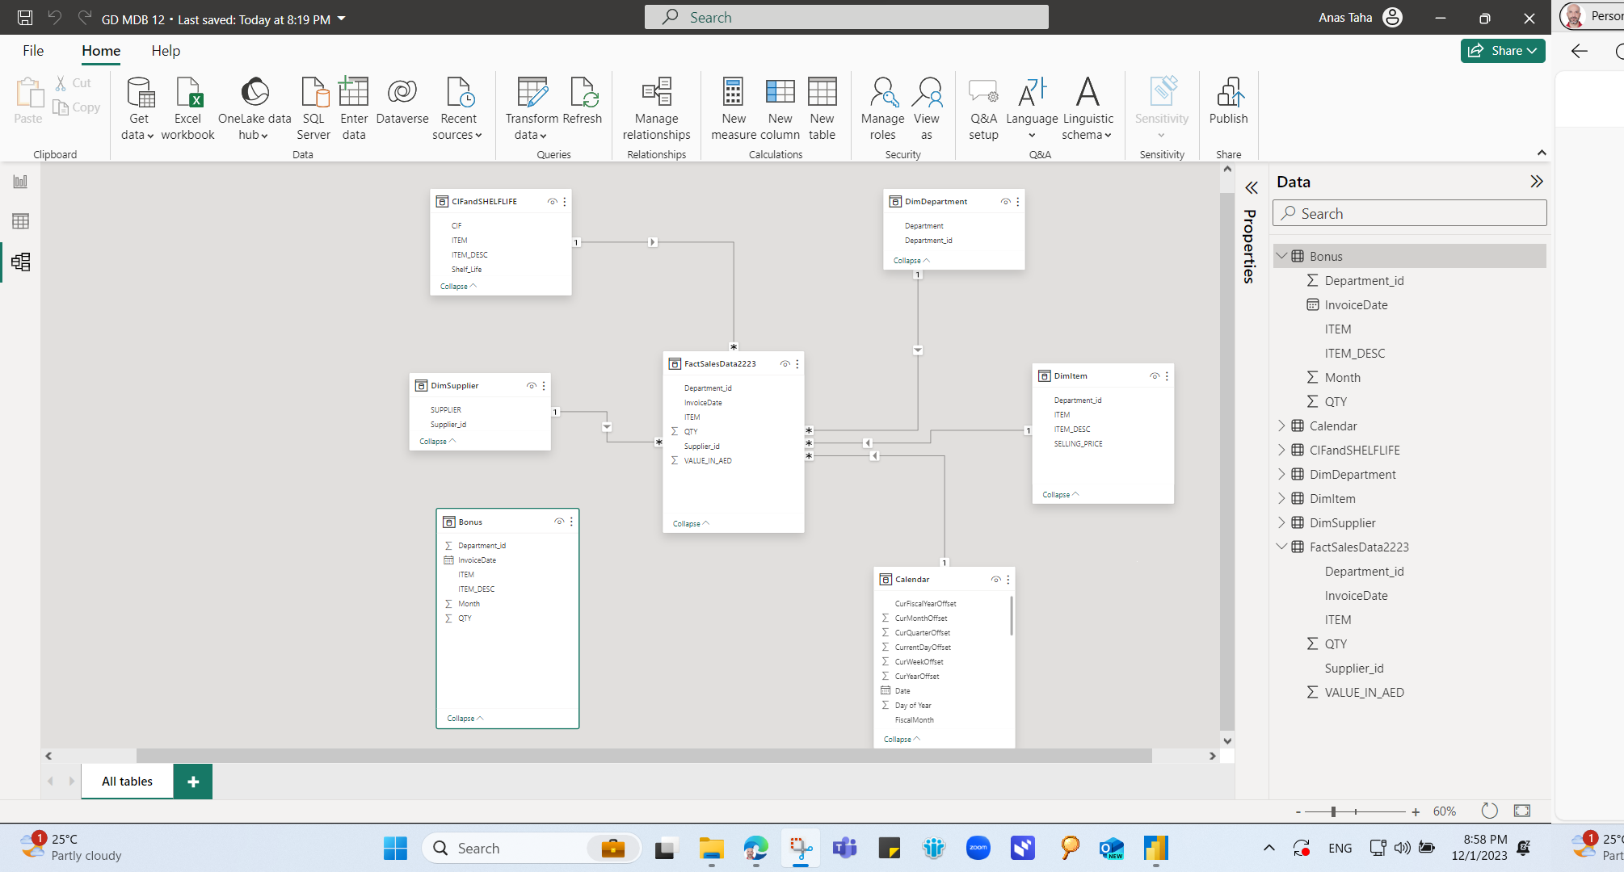Open Q&A setup

click(983, 108)
